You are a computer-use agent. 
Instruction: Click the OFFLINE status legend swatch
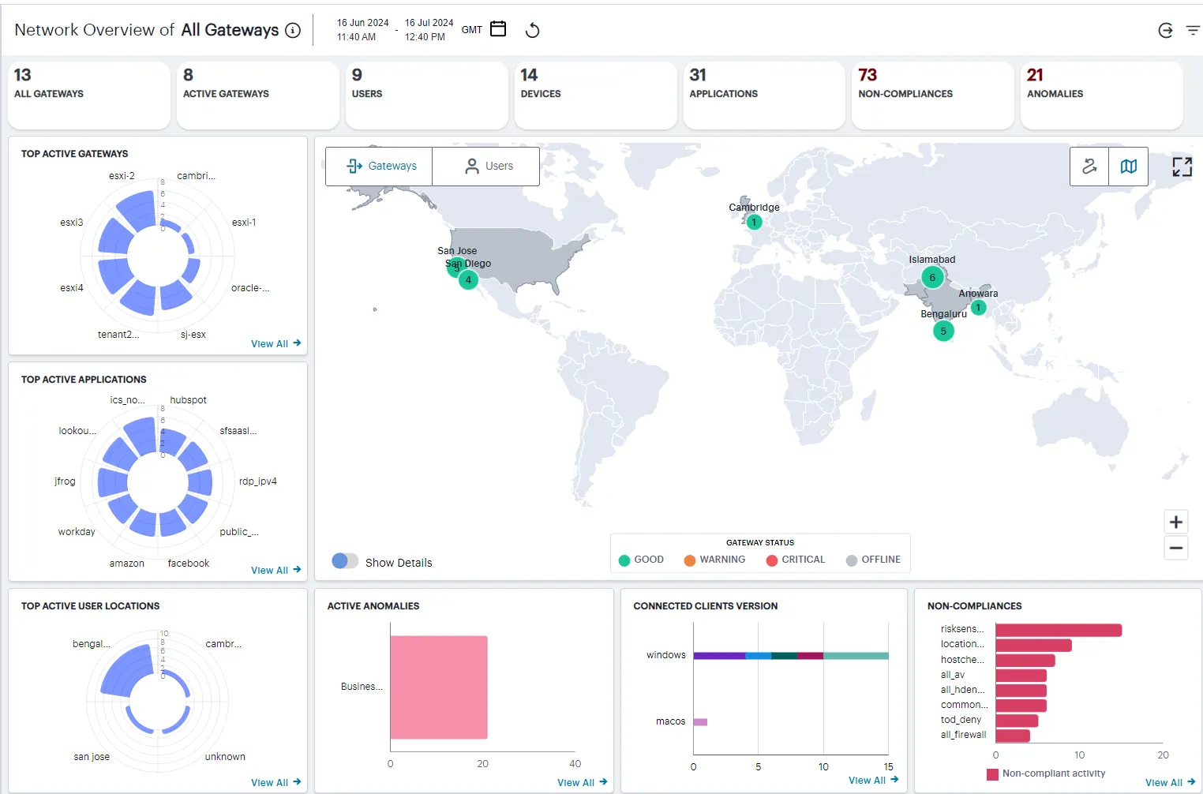point(852,560)
